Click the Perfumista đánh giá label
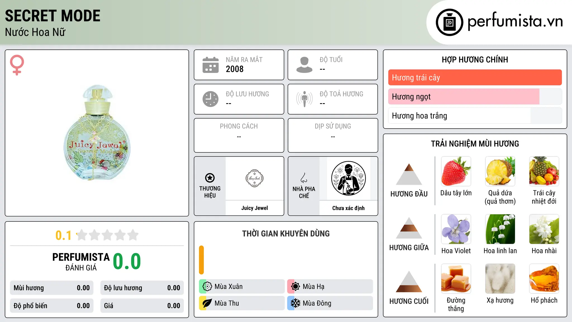This screenshot has height=322, width=572. pos(81,262)
